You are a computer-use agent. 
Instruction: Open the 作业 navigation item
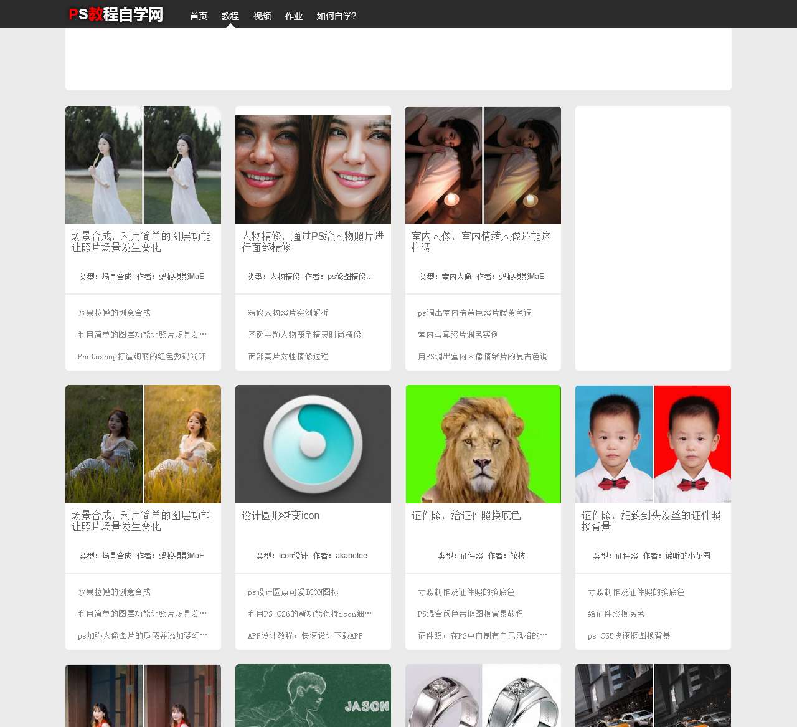click(294, 16)
